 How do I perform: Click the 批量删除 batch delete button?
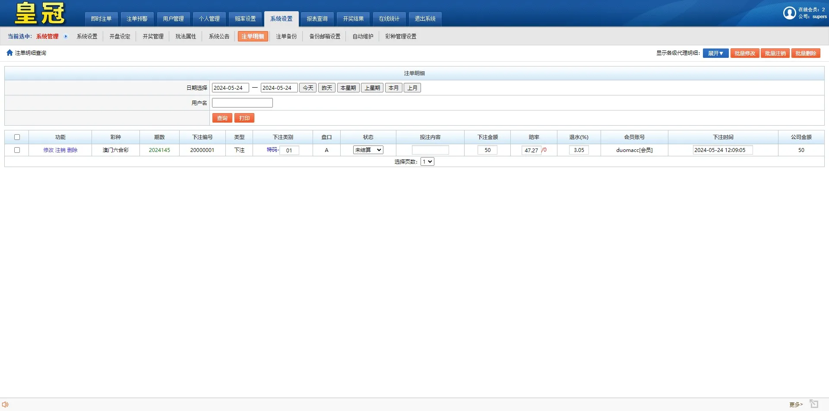tap(805, 53)
